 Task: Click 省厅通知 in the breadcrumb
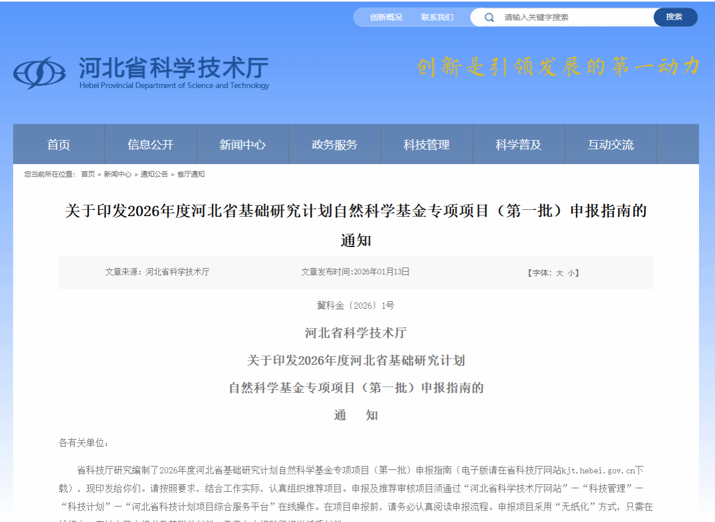[x=191, y=174]
